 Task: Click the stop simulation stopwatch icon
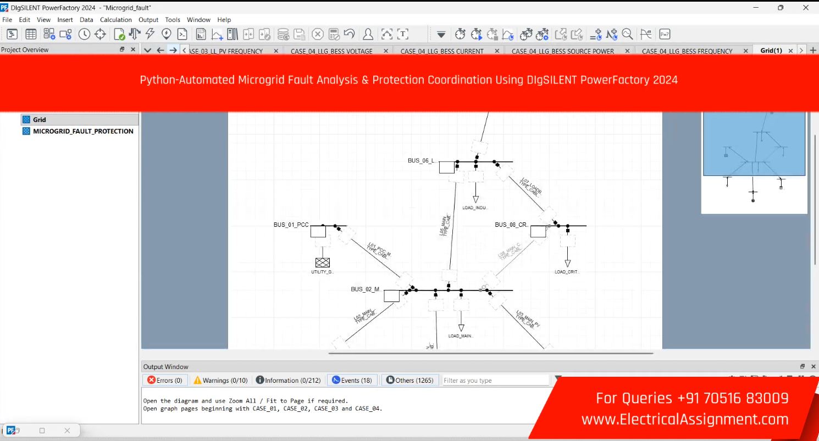pyautogui.click(x=492, y=34)
